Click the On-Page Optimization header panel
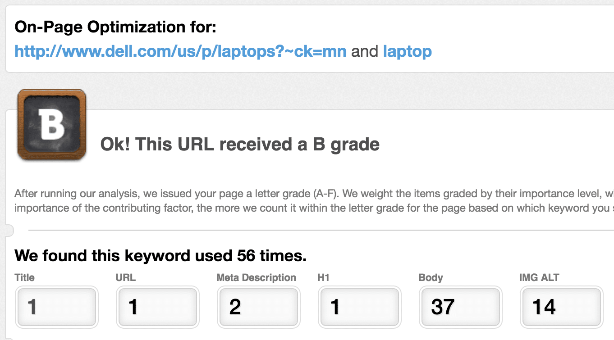Viewport: 614px width, 340px height. coord(307,38)
